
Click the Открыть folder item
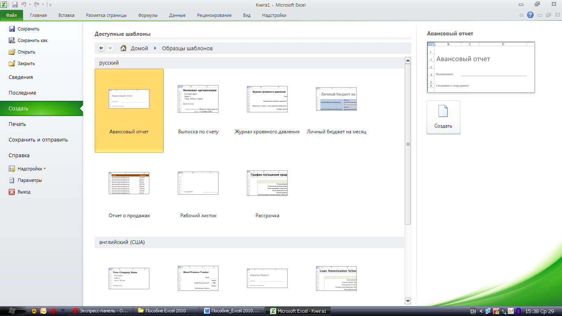(x=22, y=52)
